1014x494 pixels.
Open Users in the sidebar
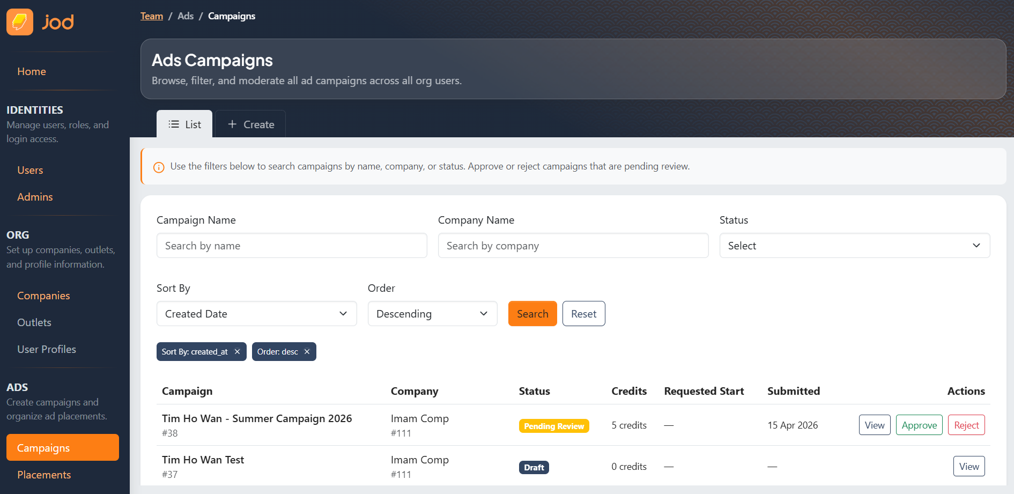click(30, 170)
